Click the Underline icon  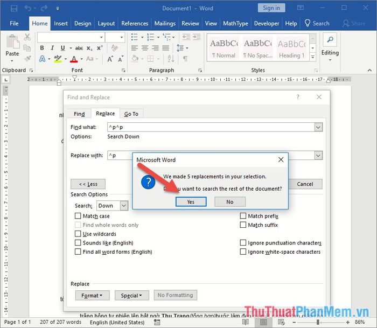click(63, 48)
